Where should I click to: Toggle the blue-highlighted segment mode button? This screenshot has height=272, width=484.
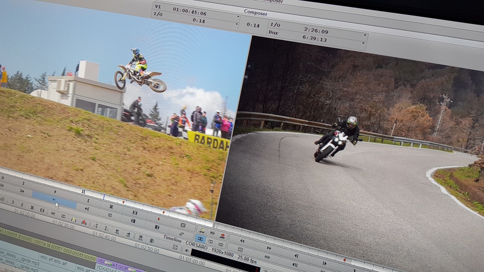200,238
